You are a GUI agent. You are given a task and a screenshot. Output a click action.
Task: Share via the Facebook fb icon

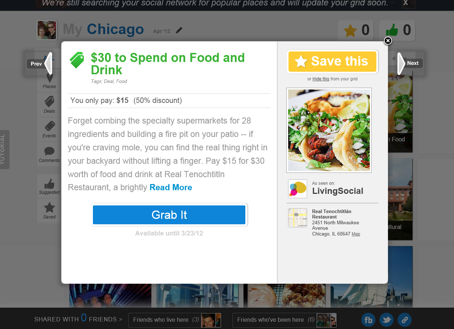[x=368, y=320]
